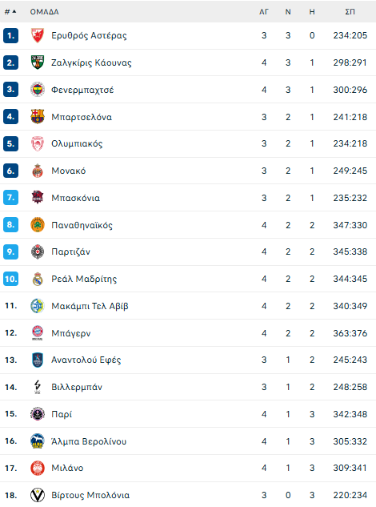Click the Ζαλγκίρις Κάουνας crest icon
Viewport: 376px width, 507px height.
38,62
